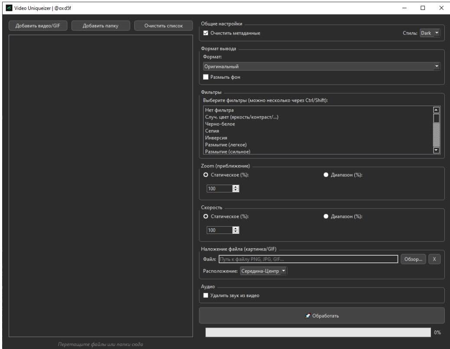This screenshot has height=349, width=450.
Task: Toggle the Очистить метаданные checkbox
Action: pyautogui.click(x=206, y=33)
